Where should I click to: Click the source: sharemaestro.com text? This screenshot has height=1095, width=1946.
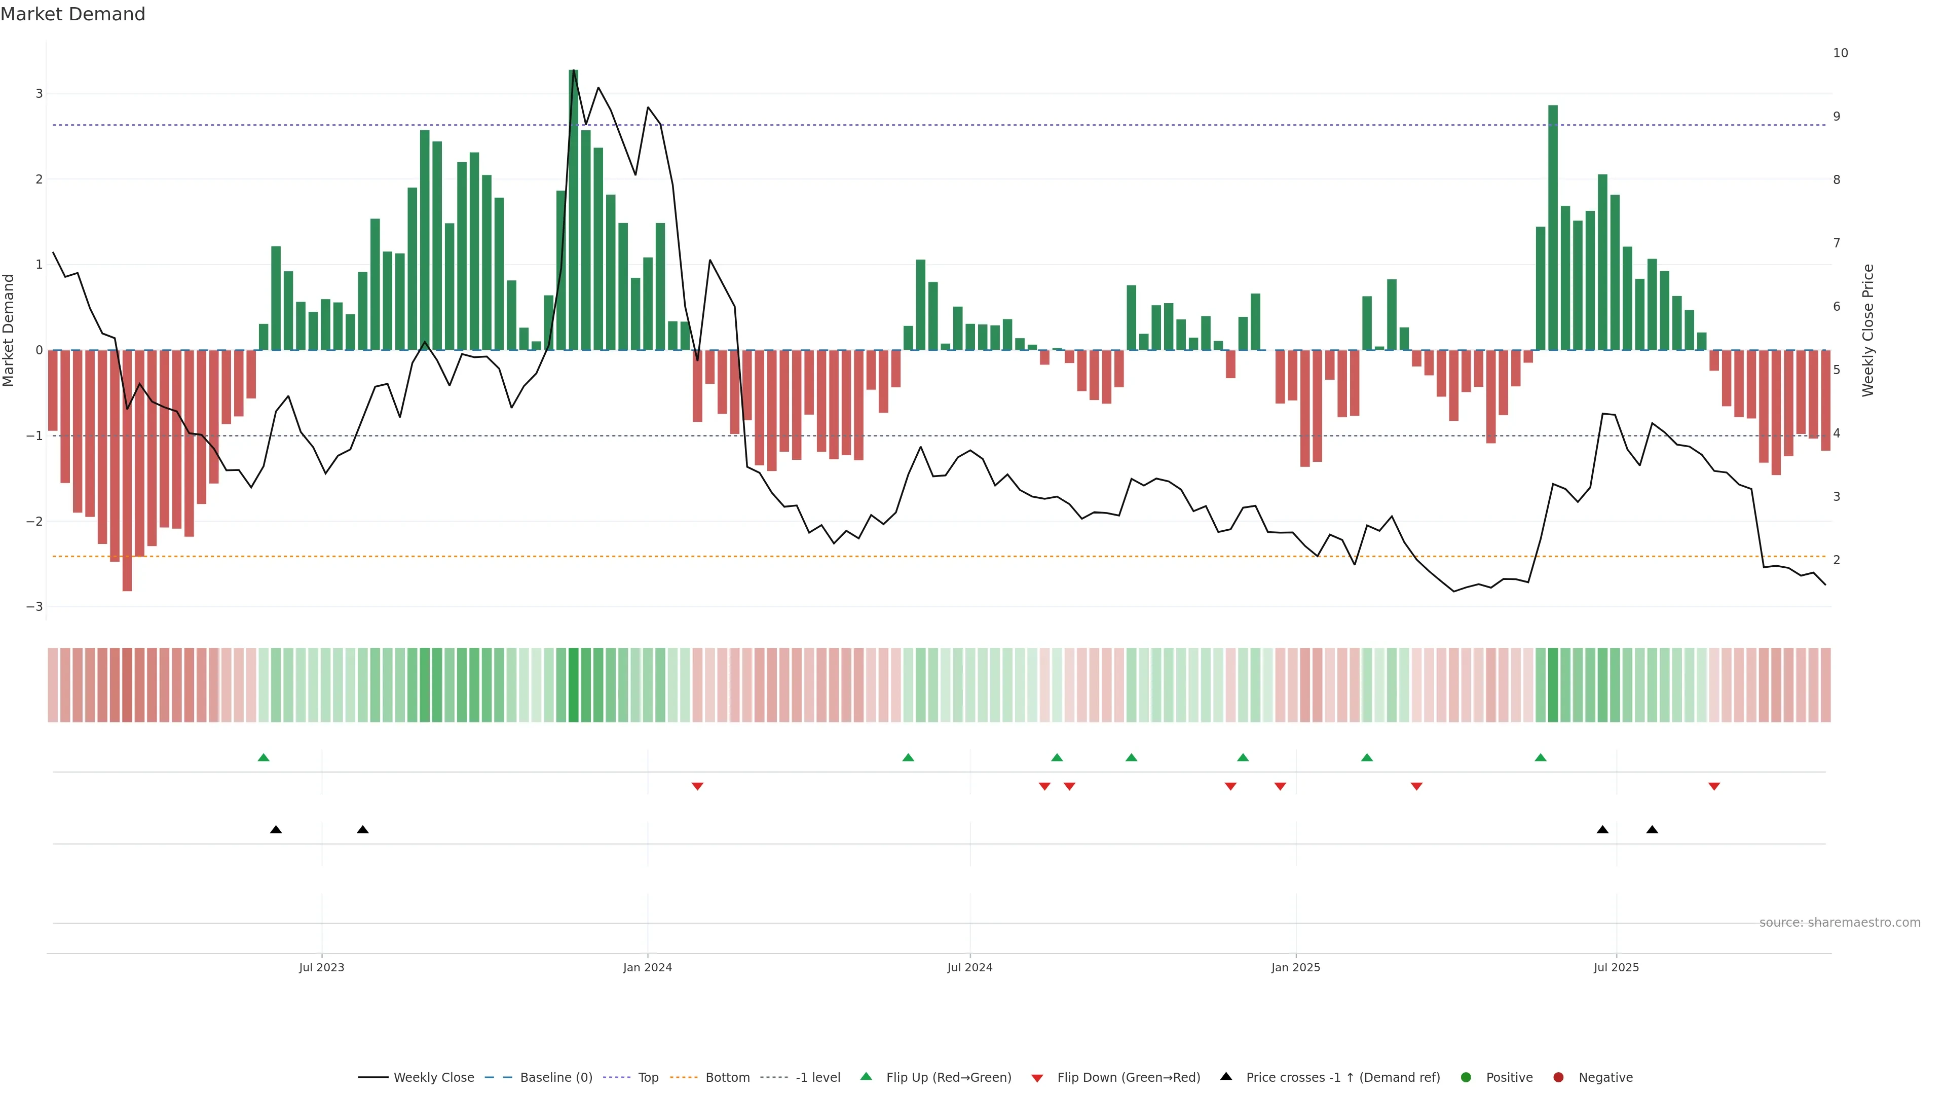pos(1840,922)
